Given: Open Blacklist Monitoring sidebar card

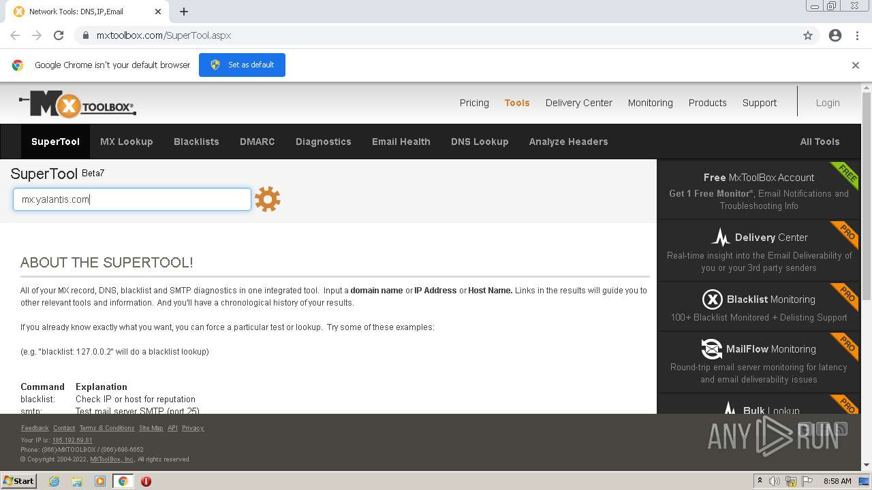Looking at the screenshot, I should point(759,307).
